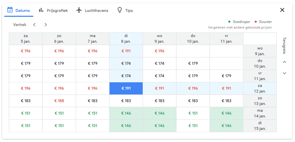The width and height of the screenshot is (295, 142).
Task: Open the Luchthavens tab
Action: coord(92,10)
